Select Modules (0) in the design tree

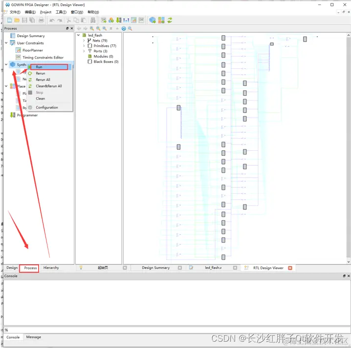coord(103,56)
